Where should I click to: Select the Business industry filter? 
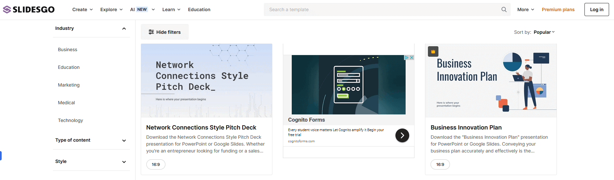tap(68, 50)
